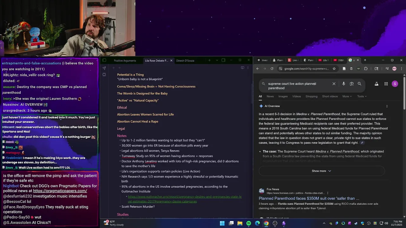
Task: Select the Legal heading
Action: point(121,129)
